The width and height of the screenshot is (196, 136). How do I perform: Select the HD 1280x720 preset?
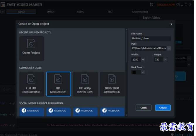[x=59, y=84]
